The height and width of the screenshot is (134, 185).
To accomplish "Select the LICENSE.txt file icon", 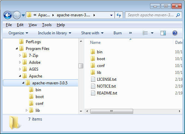I will (93, 79).
